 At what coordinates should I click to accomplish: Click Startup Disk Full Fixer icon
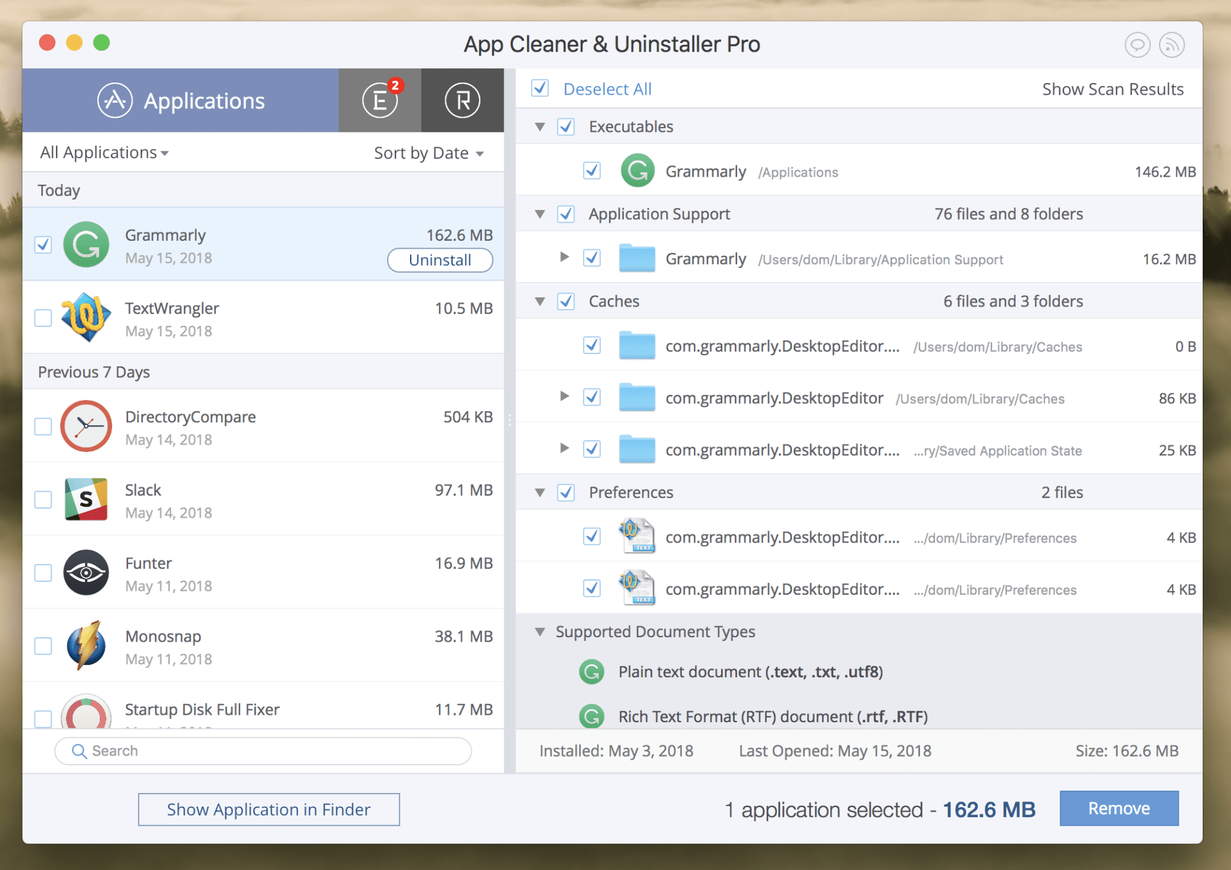pos(86,712)
